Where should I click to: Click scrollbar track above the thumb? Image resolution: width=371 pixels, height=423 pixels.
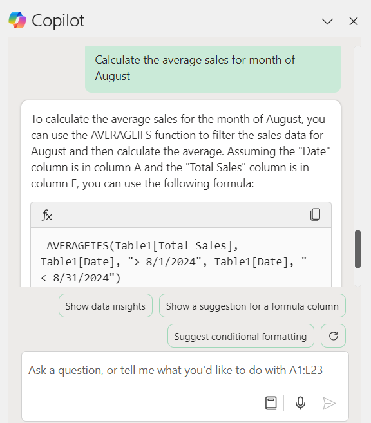[357, 138]
